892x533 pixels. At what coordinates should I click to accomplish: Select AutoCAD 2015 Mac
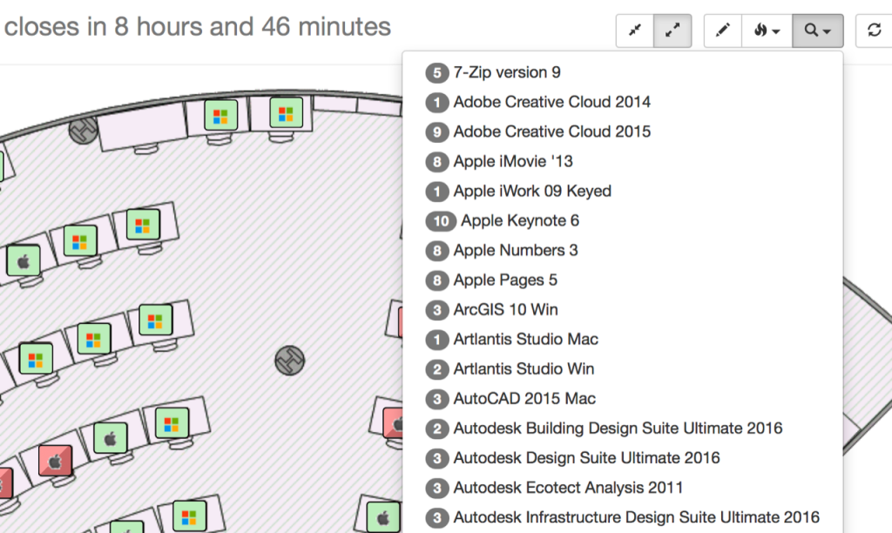tap(622, 399)
